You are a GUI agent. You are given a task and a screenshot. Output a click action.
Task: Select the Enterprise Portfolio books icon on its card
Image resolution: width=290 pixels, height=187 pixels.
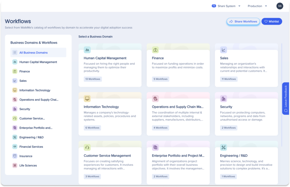(155, 147)
